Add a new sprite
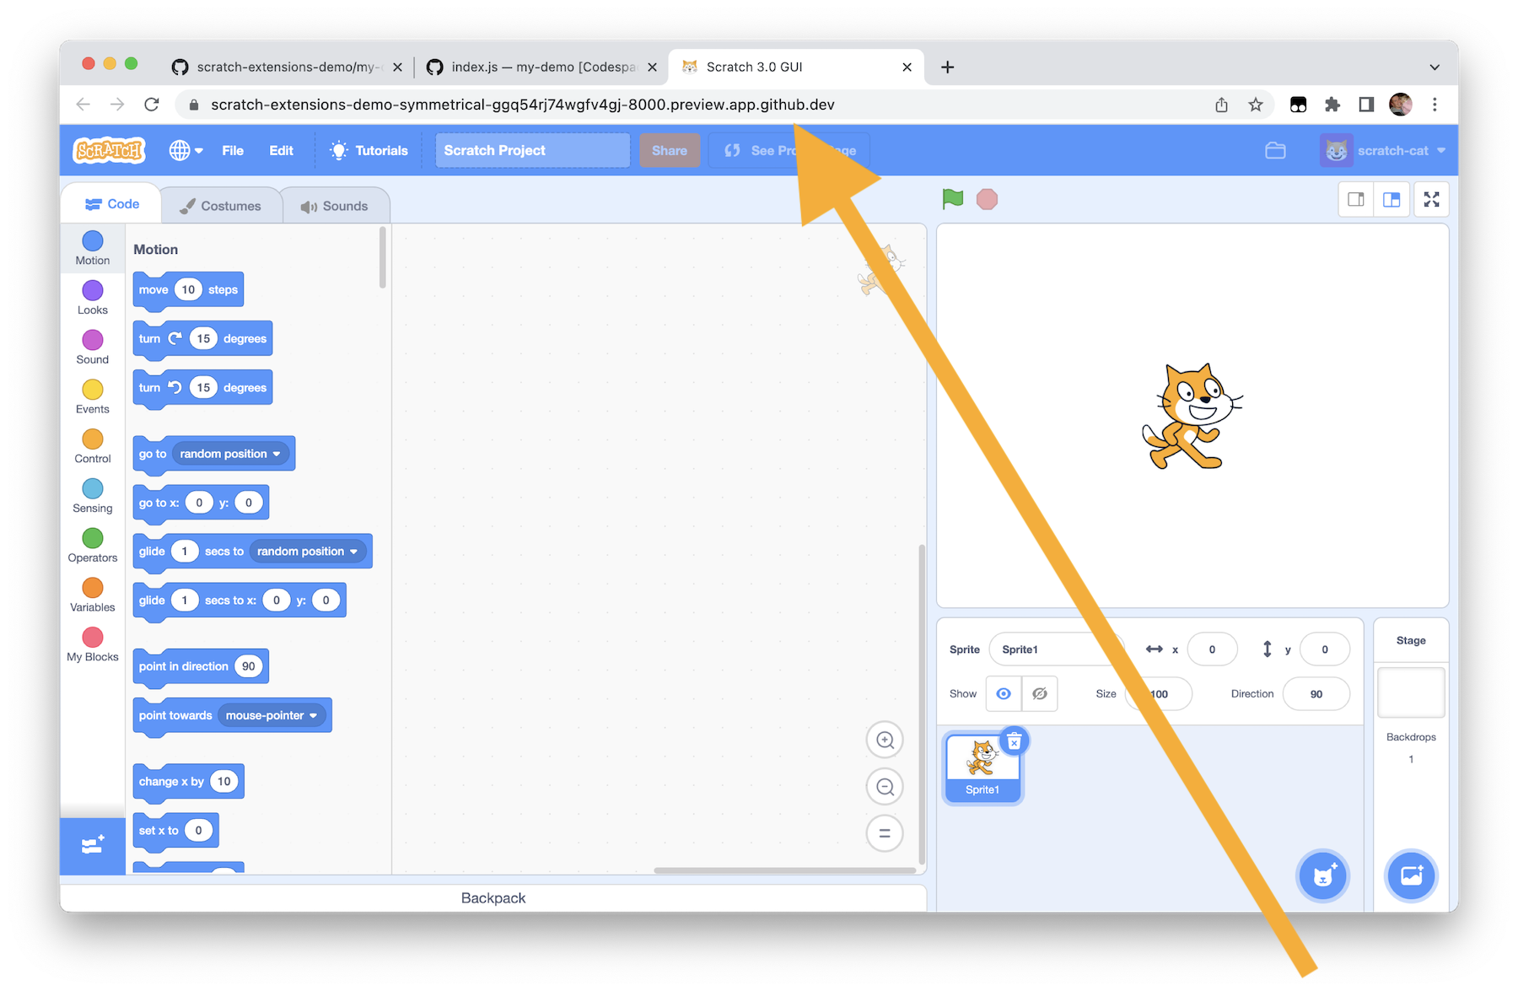This screenshot has height=991, width=1518. [x=1322, y=875]
